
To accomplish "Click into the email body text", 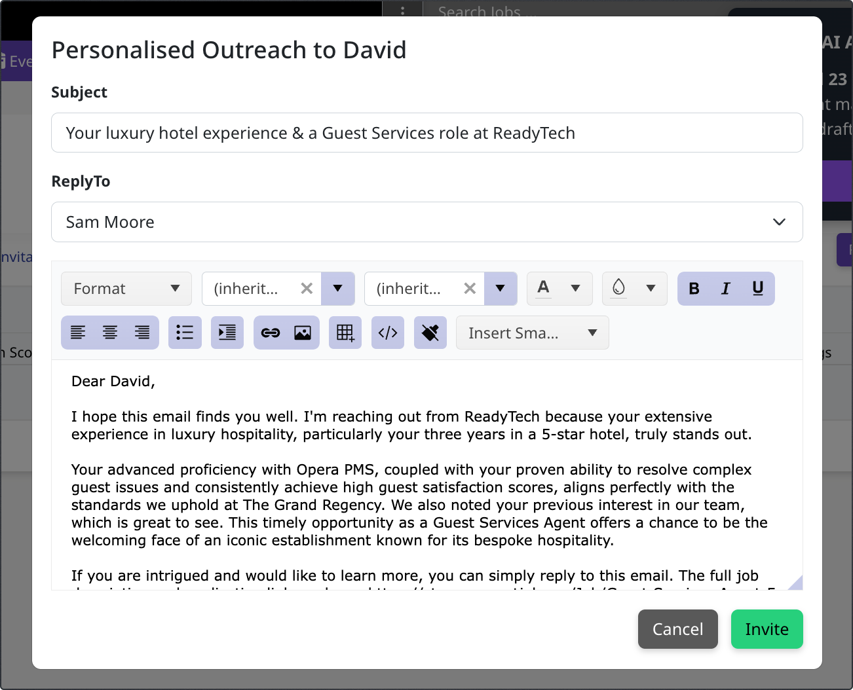I will [x=427, y=475].
